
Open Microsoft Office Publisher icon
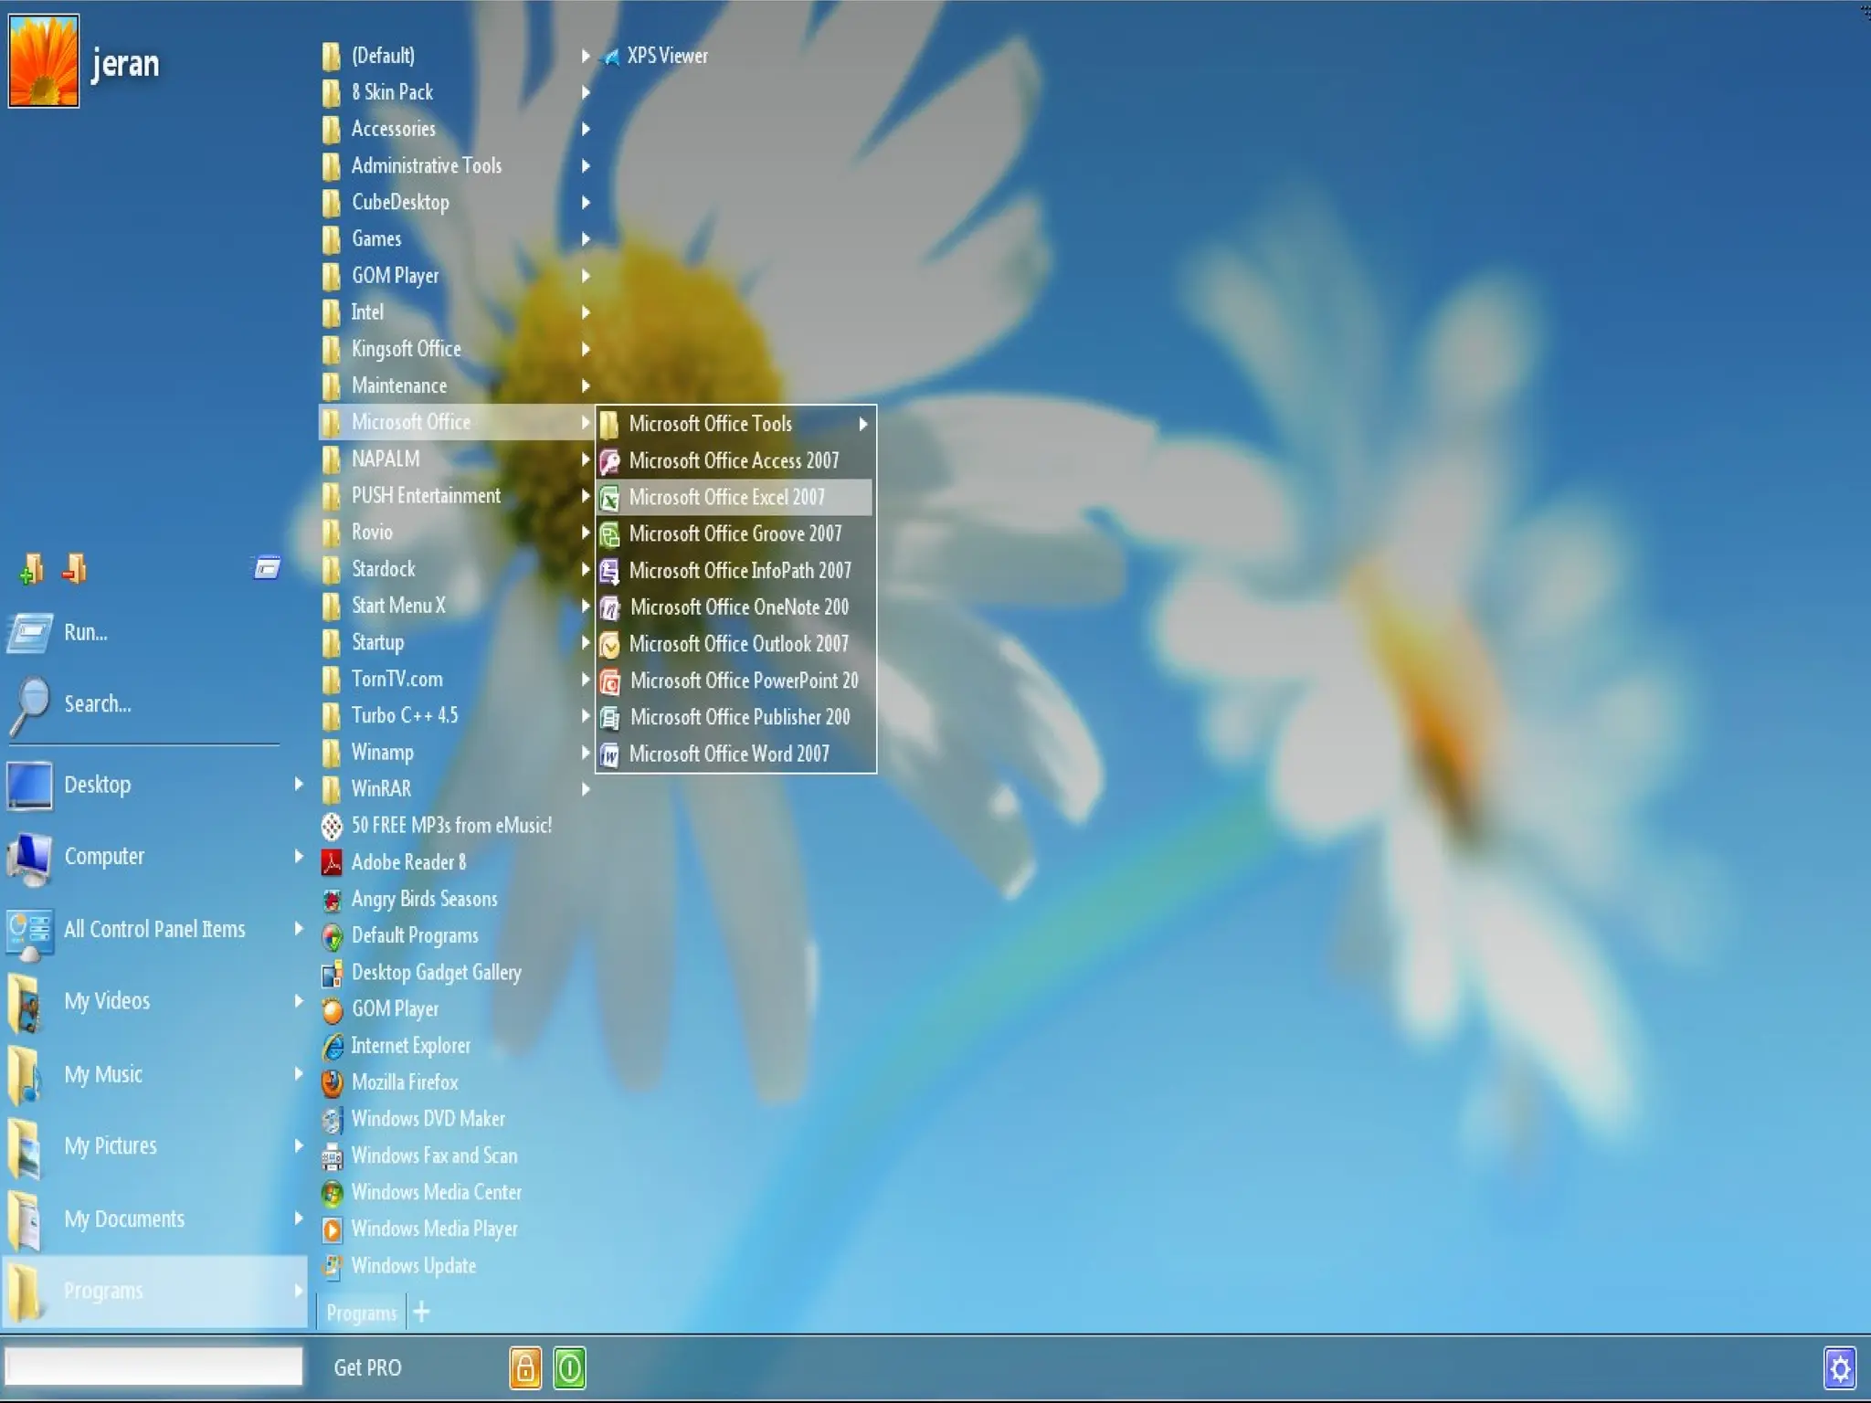tap(609, 718)
